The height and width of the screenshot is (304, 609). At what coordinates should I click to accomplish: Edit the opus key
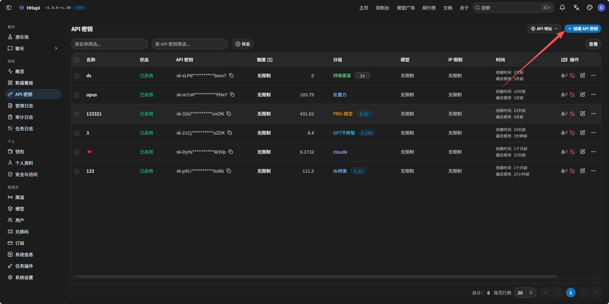[583, 94]
